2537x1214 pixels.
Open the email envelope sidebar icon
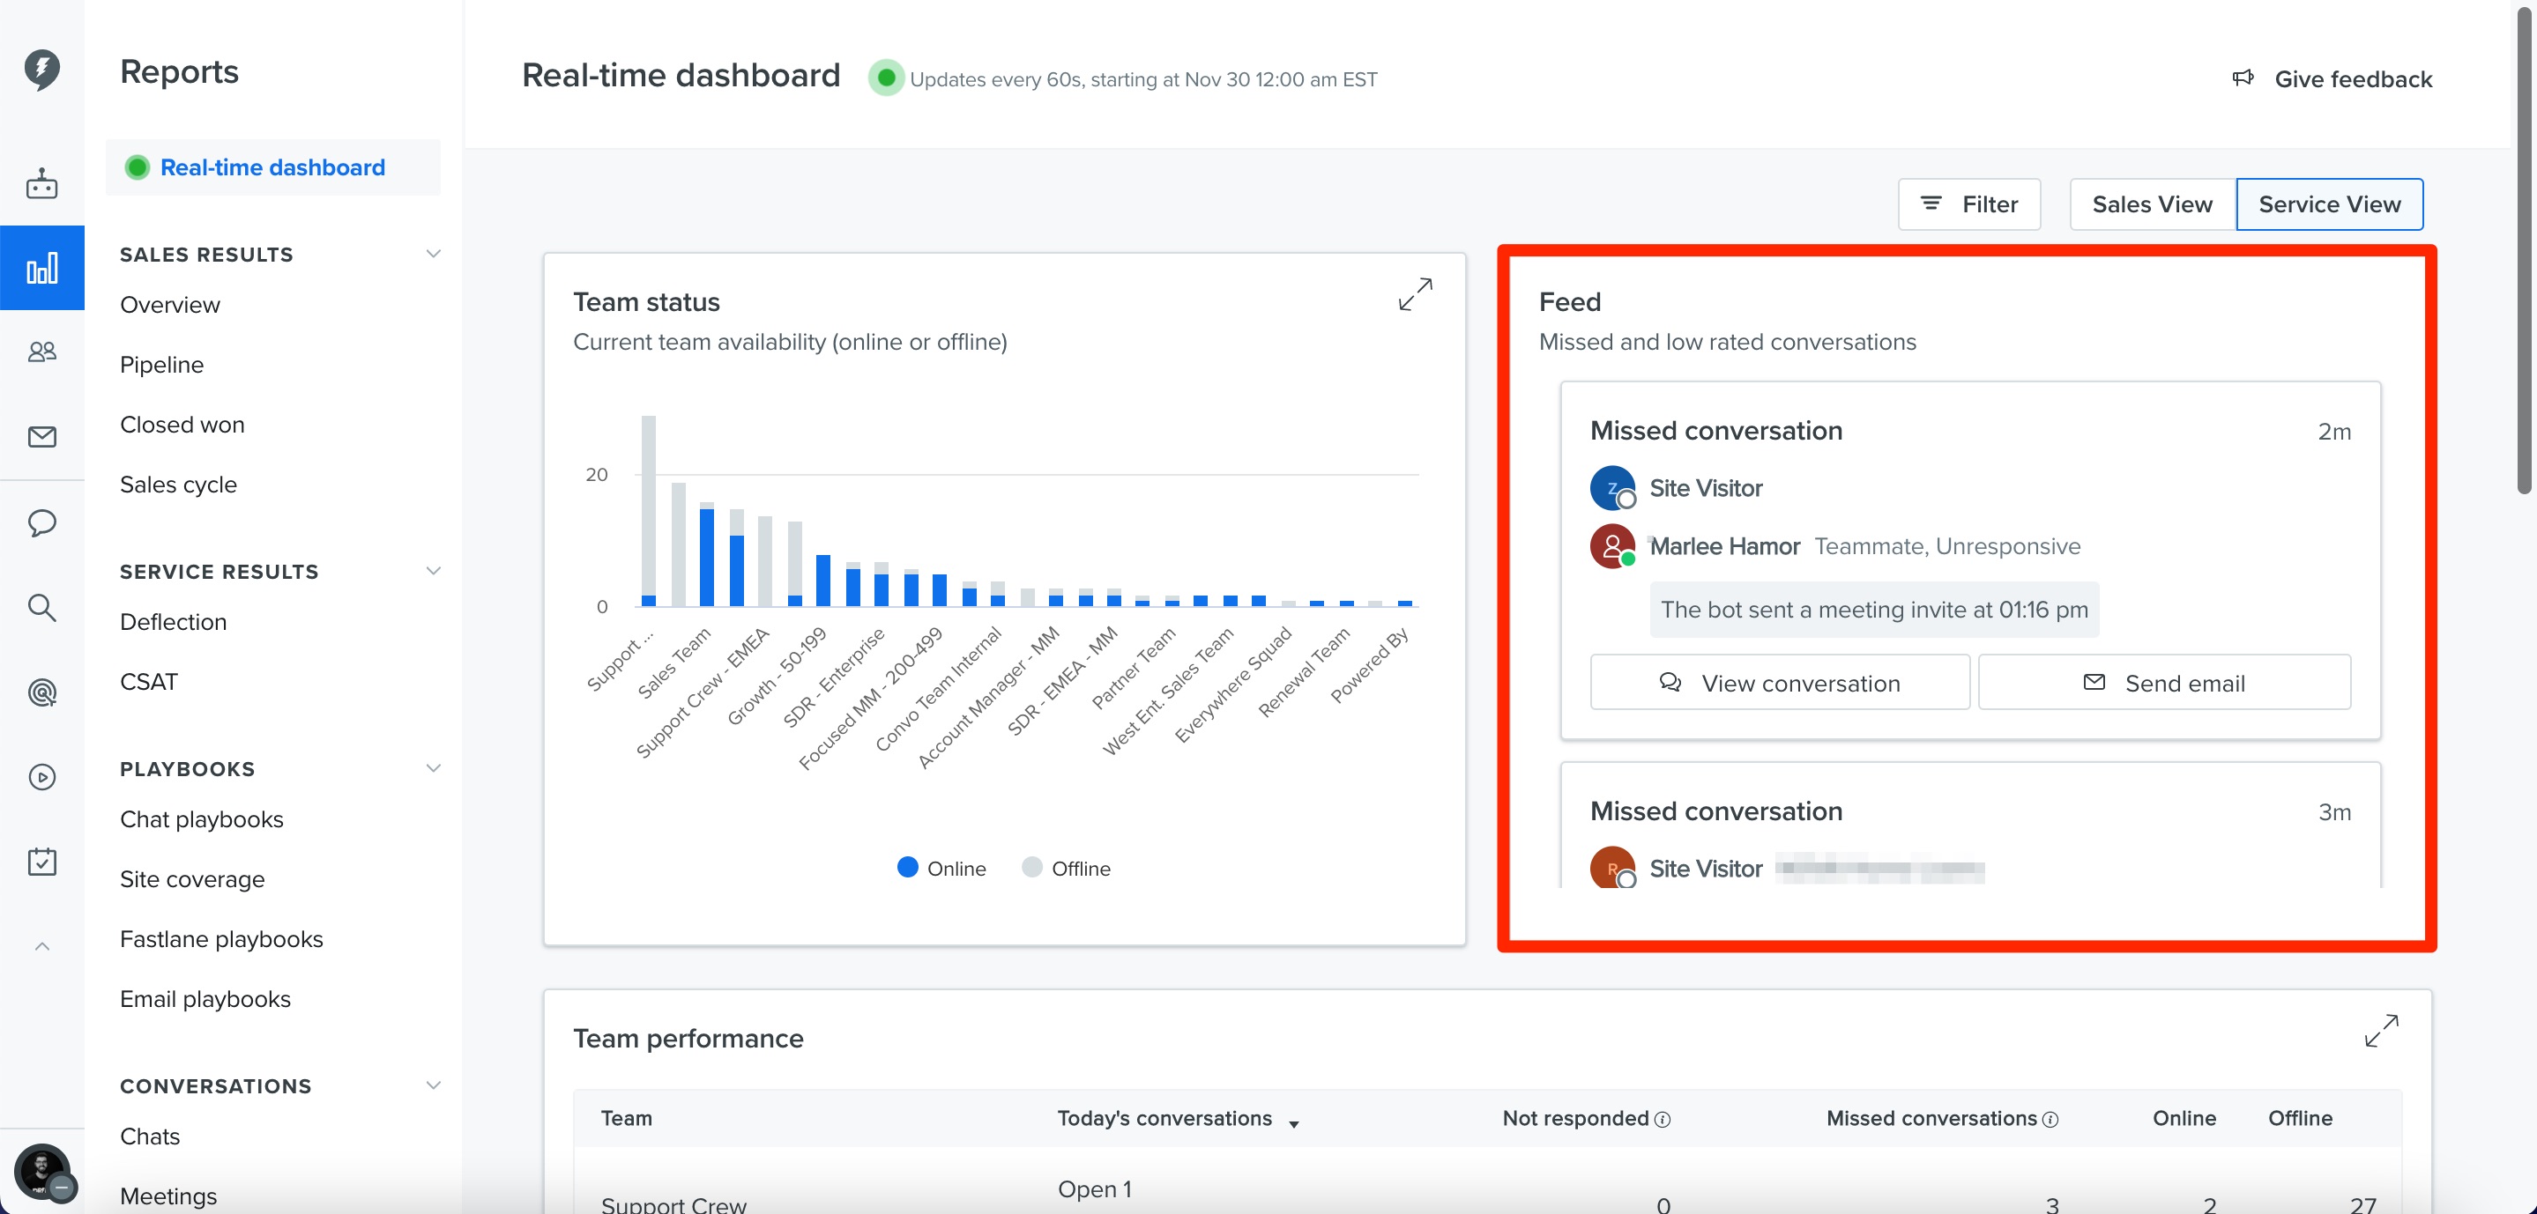coord(41,436)
